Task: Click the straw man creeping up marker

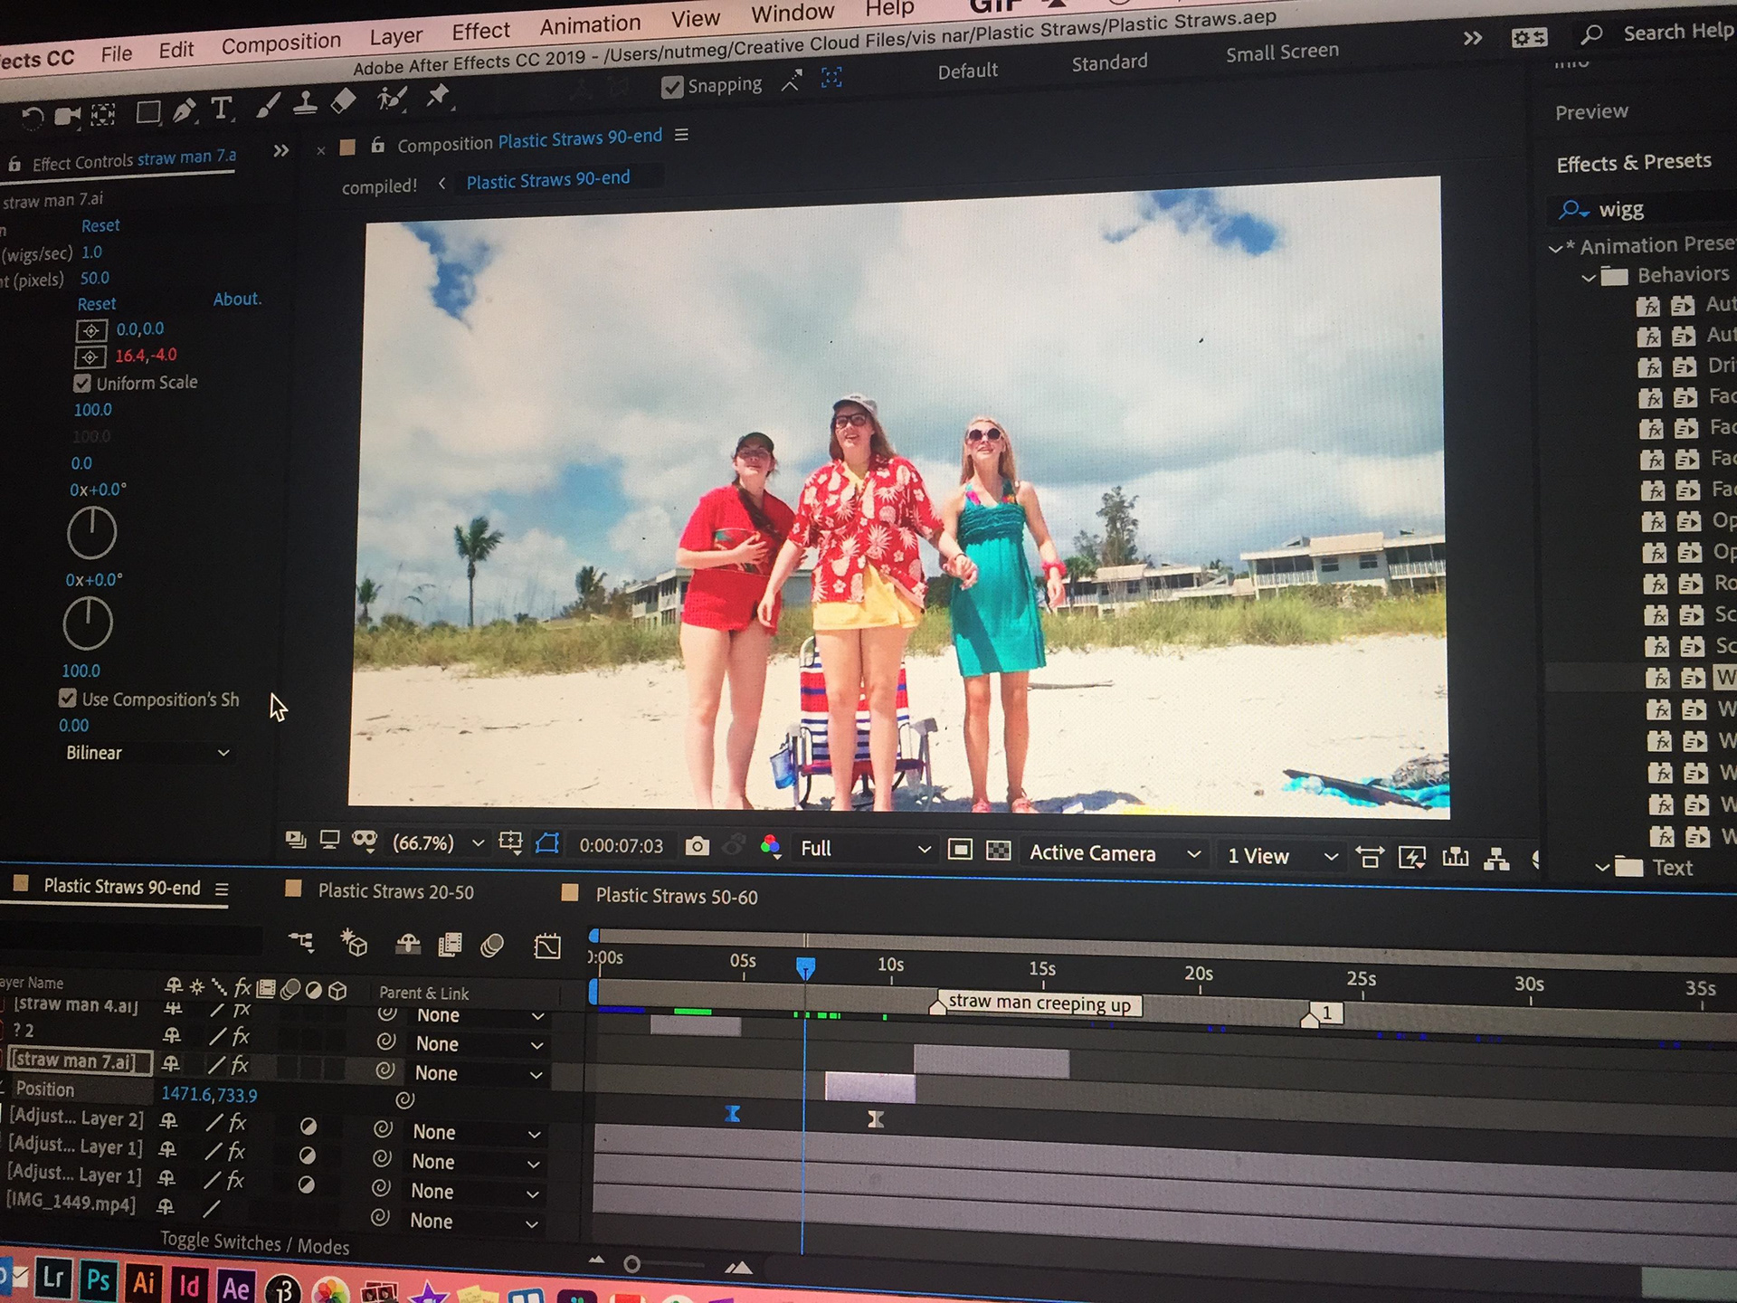Action: click(1039, 1003)
